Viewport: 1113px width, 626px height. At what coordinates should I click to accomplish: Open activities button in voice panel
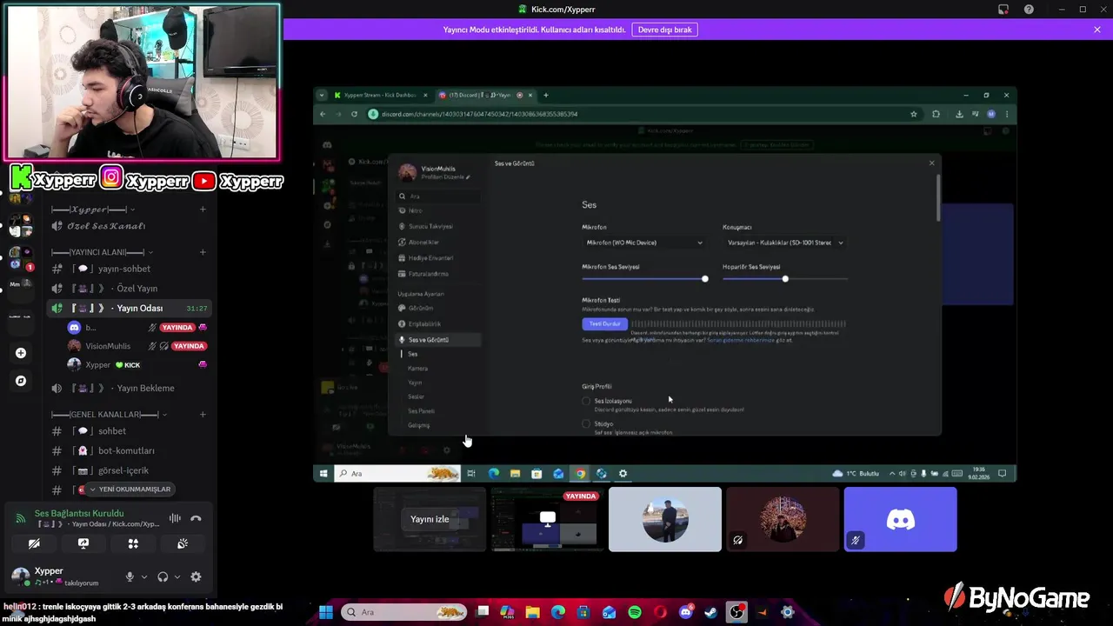point(133,543)
